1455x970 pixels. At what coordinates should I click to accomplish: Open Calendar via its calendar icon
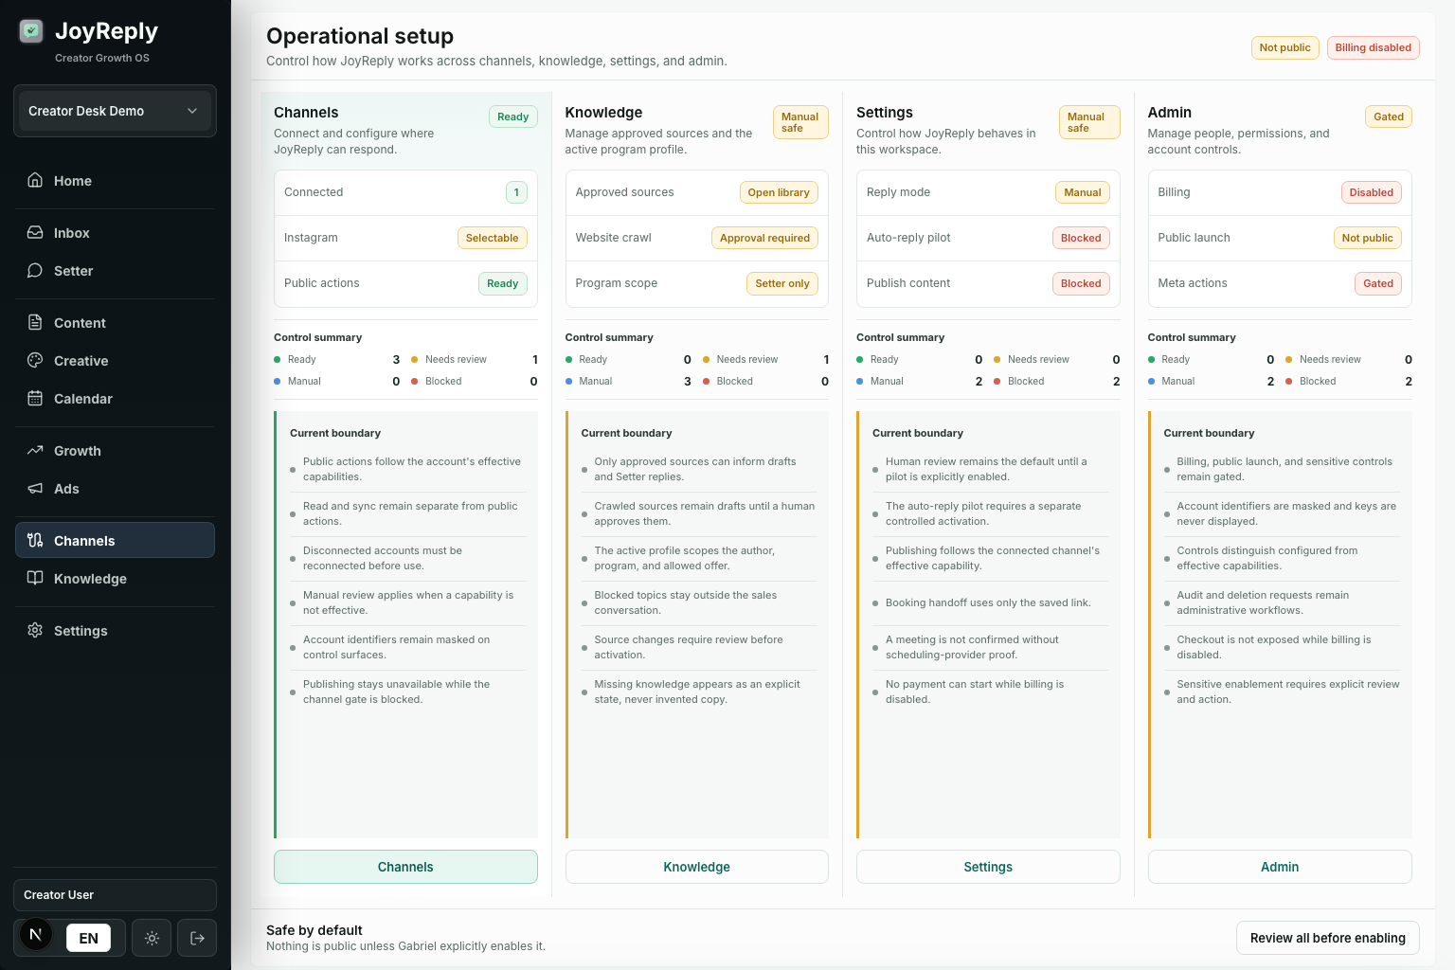click(35, 398)
